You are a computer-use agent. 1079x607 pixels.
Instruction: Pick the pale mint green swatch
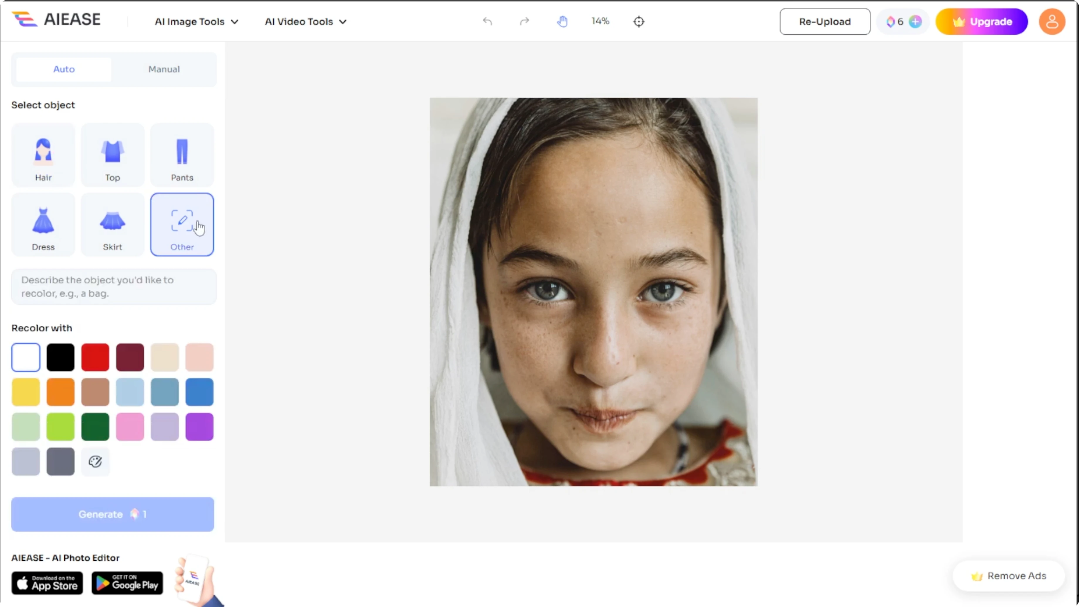point(26,427)
